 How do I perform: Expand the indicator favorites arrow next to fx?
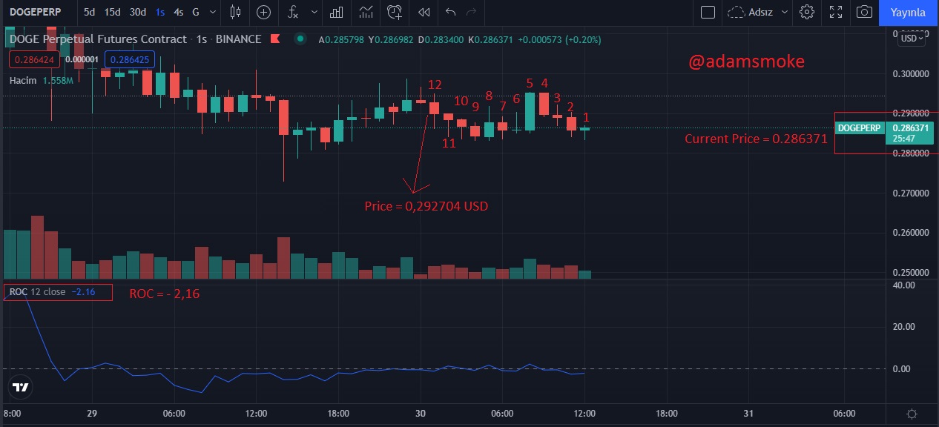(x=315, y=12)
